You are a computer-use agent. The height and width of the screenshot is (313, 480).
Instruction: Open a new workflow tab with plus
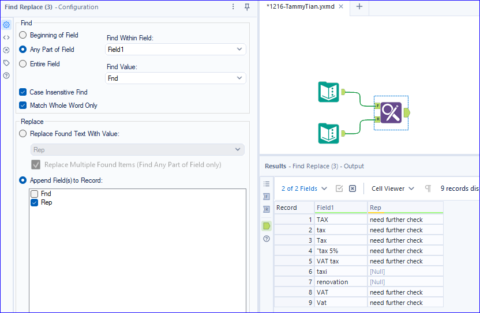pos(359,6)
